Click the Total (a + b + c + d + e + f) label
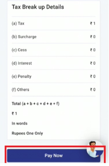 tap(36, 104)
